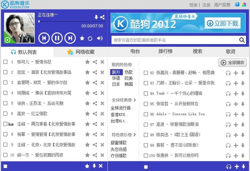Download the current song from player header
The height and width of the screenshot is (171, 250).
96,17
